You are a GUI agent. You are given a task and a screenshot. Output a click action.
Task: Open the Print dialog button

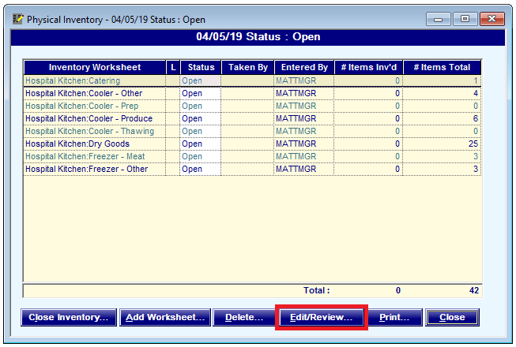pos(394,317)
